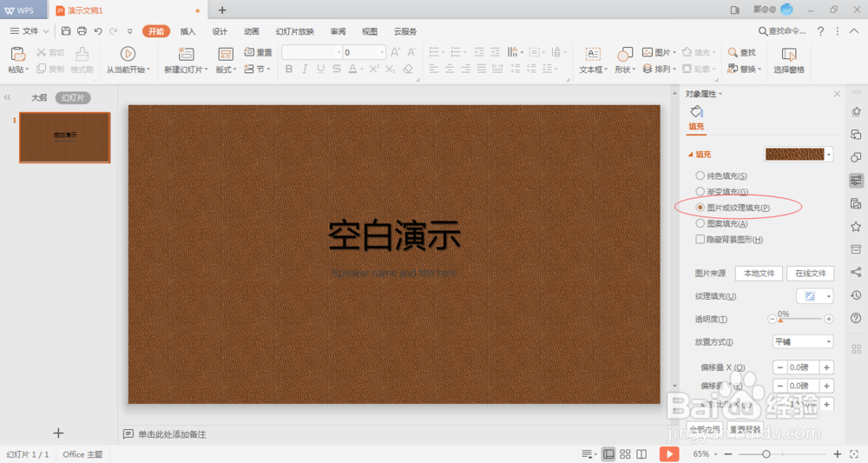Select Pattern Fill (图案填充) radio button
Image resolution: width=868 pixels, height=463 pixels.
[700, 223]
